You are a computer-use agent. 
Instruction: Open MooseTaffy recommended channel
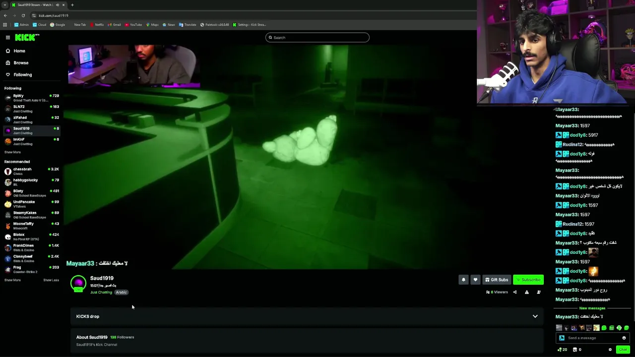point(31,226)
